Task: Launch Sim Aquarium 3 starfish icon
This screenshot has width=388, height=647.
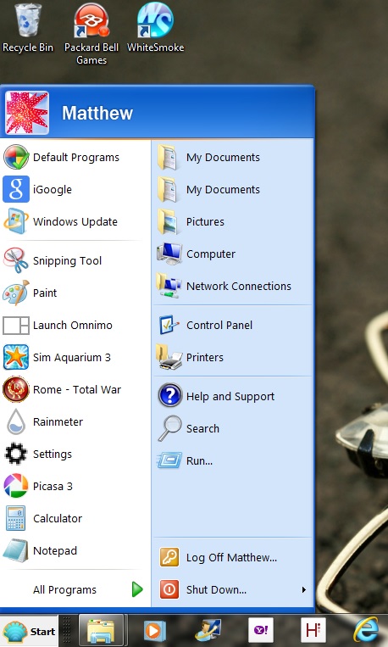Action: pos(15,357)
